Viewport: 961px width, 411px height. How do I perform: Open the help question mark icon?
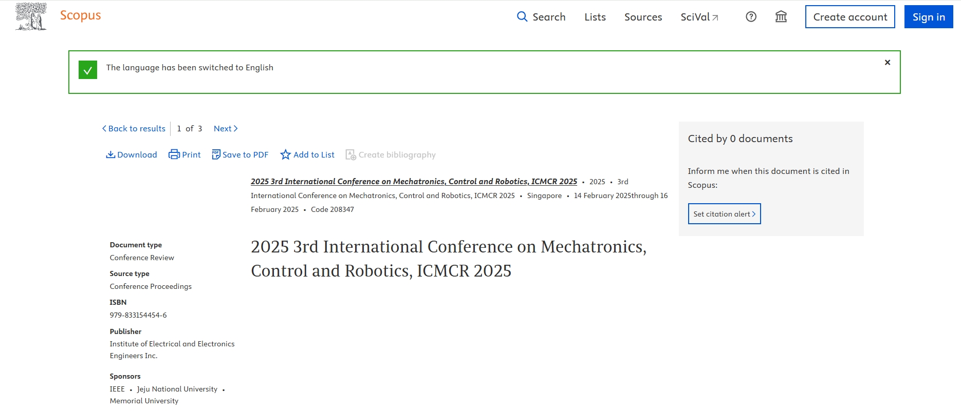[x=751, y=17]
